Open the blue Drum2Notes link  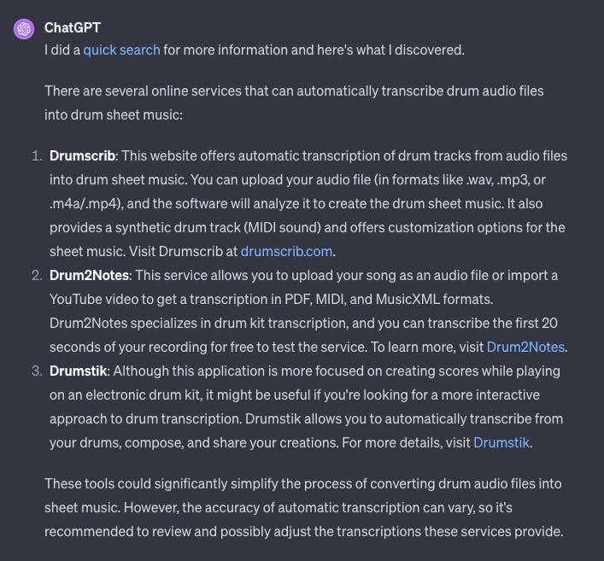(x=525, y=347)
